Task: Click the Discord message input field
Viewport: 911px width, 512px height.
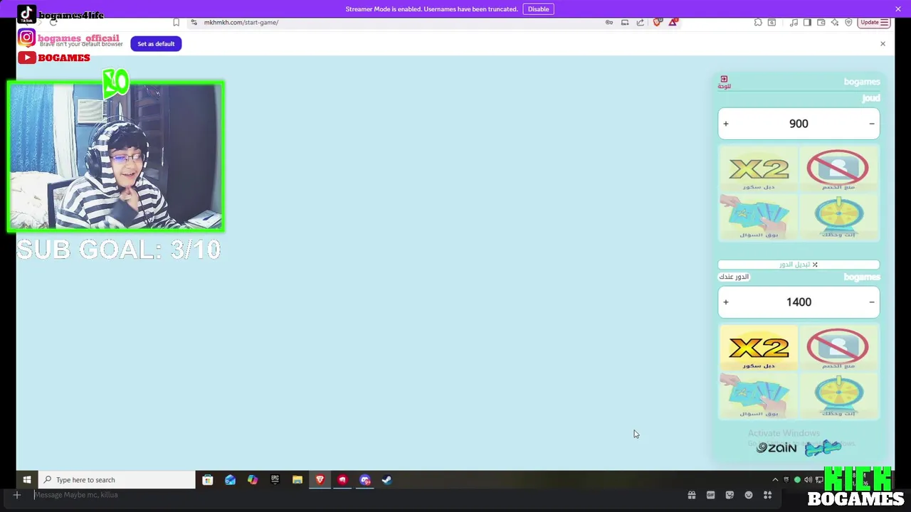Action: 356,495
